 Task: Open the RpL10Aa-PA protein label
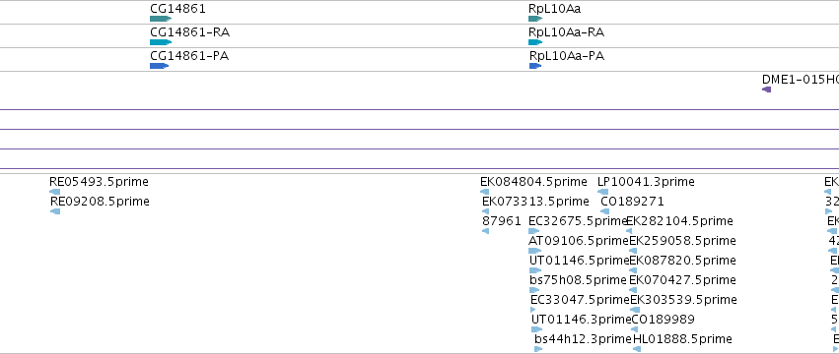pyautogui.click(x=567, y=55)
